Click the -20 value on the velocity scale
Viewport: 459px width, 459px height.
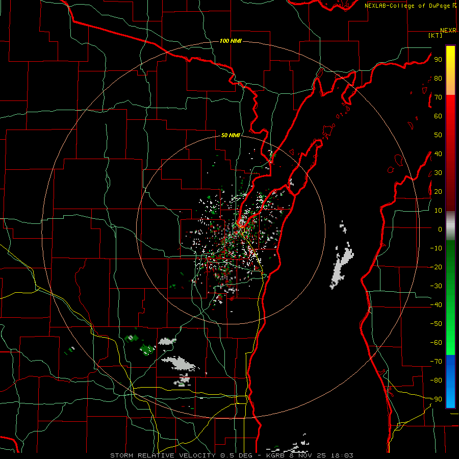point(436,267)
